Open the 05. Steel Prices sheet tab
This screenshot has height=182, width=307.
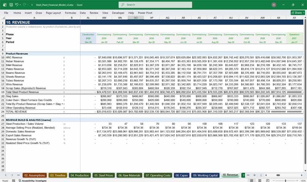pyautogui.click(x=103, y=175)
